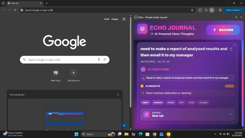The image size is (245, 138).
Task: Open the Gmail link
Action: pos(106,19)
